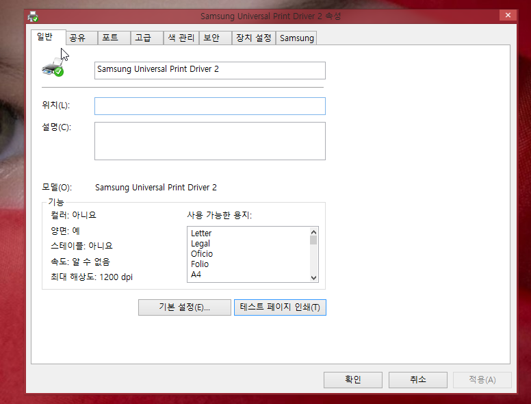Cancel with the 취소 button
The width and height of the screenshot is (531, 404).
click(418, 379)
